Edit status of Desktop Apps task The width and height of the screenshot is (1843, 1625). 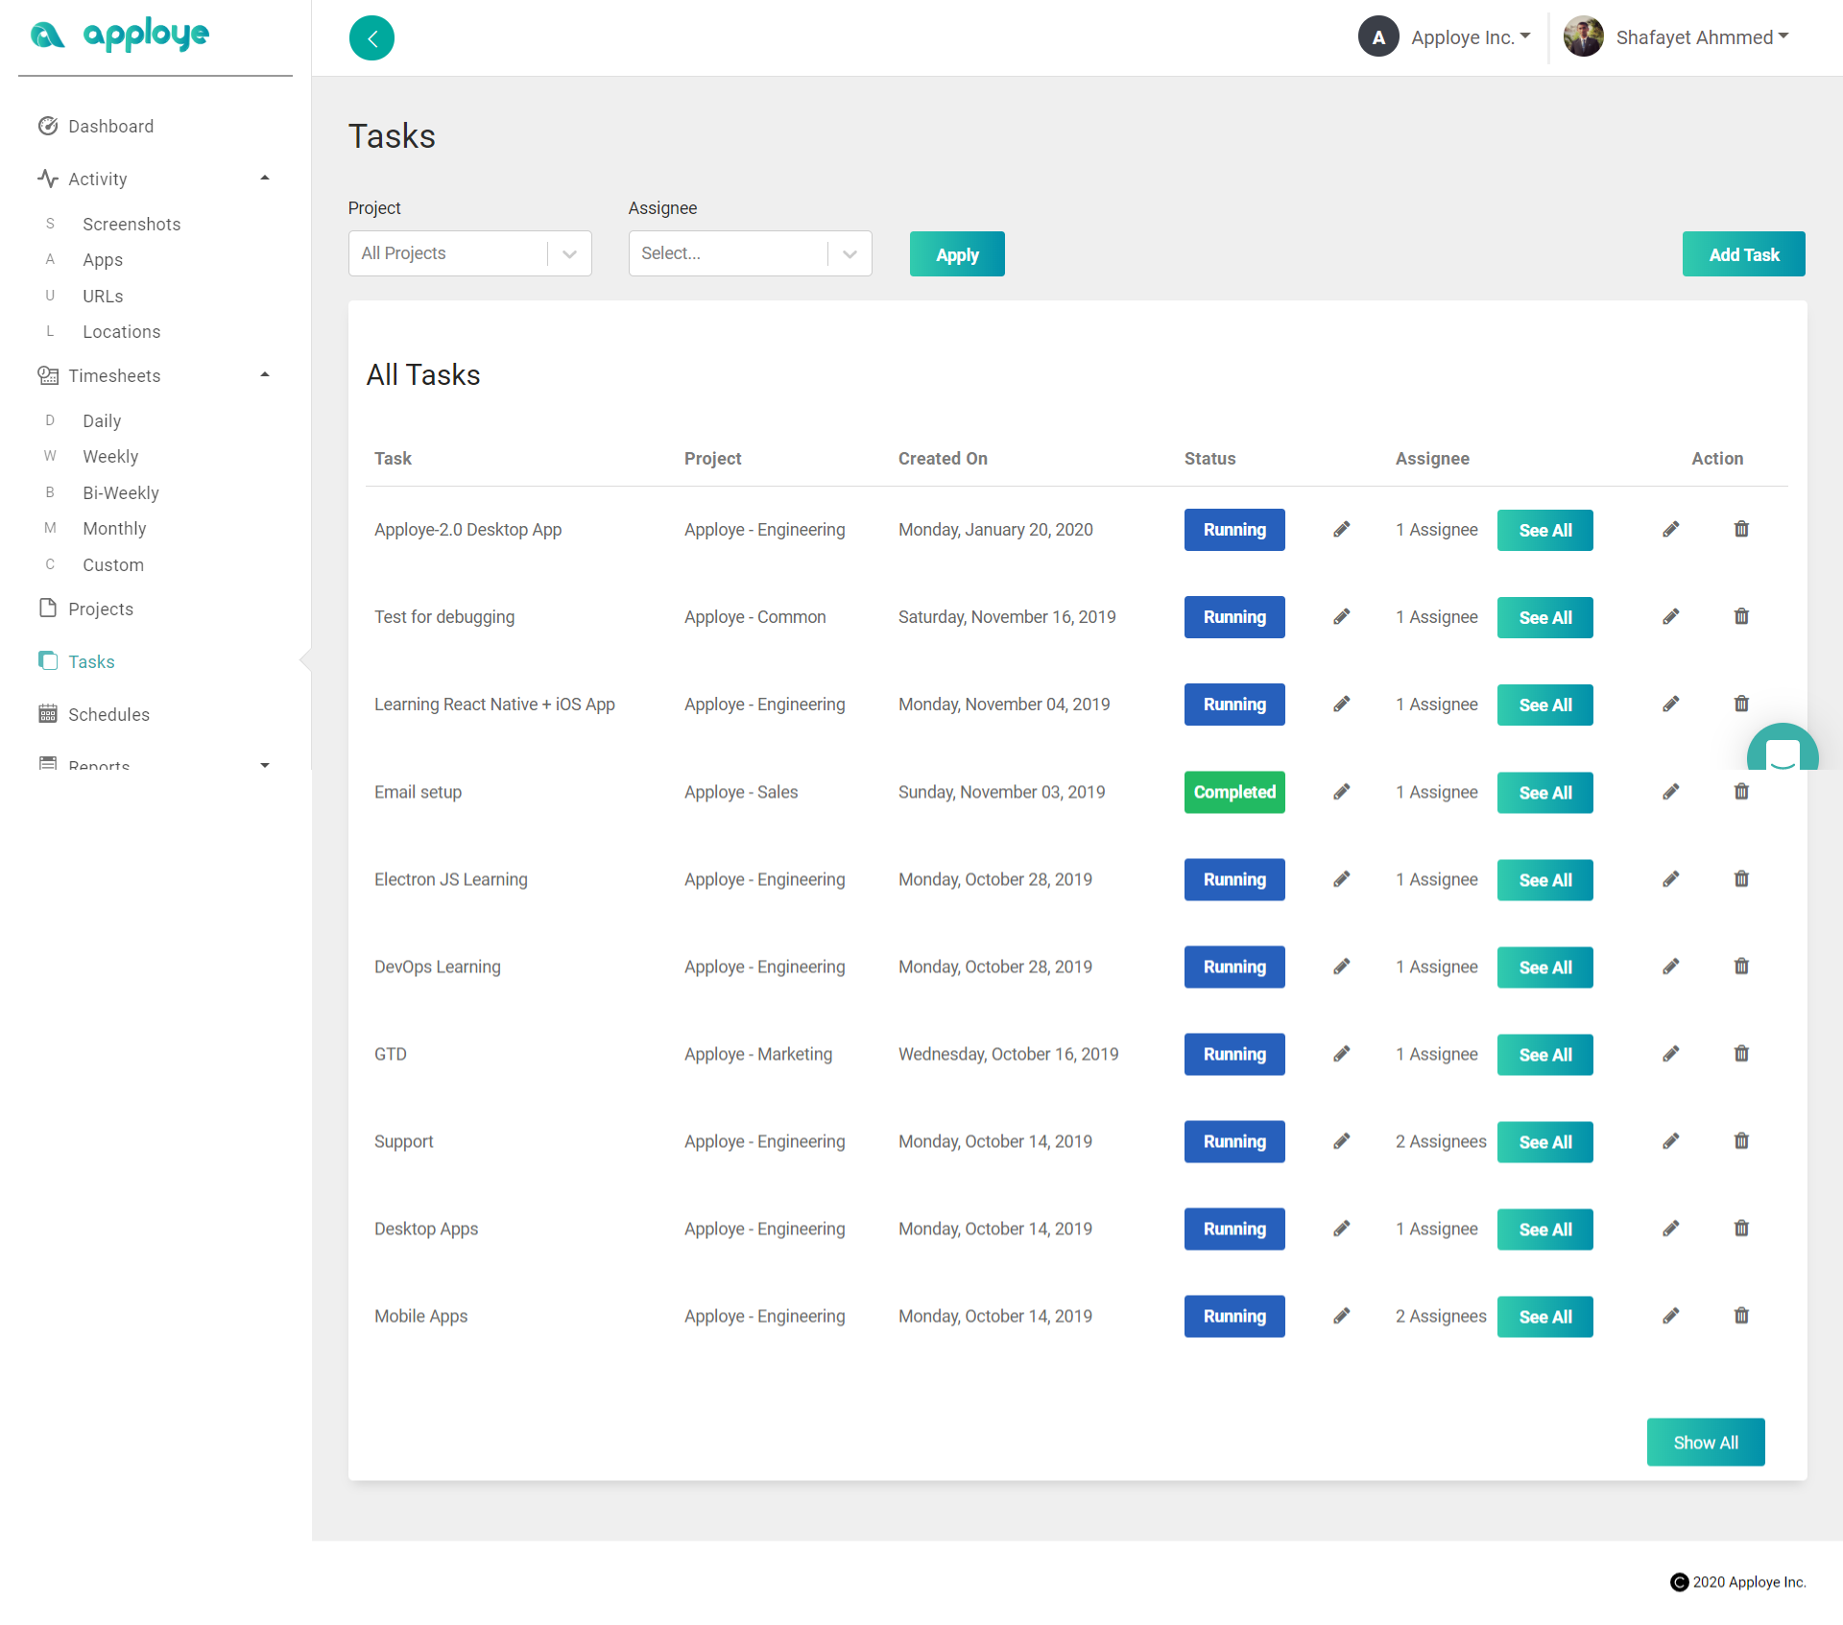click(x=1342, y=1229)
